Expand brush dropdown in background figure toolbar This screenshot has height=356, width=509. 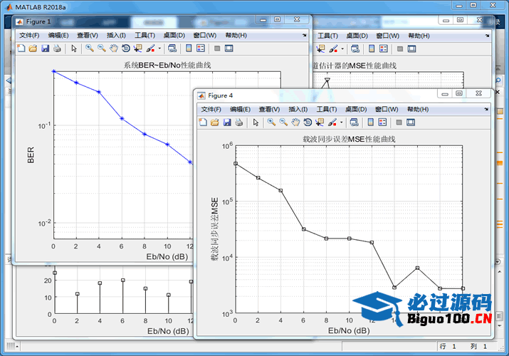[x=342, y=49]
